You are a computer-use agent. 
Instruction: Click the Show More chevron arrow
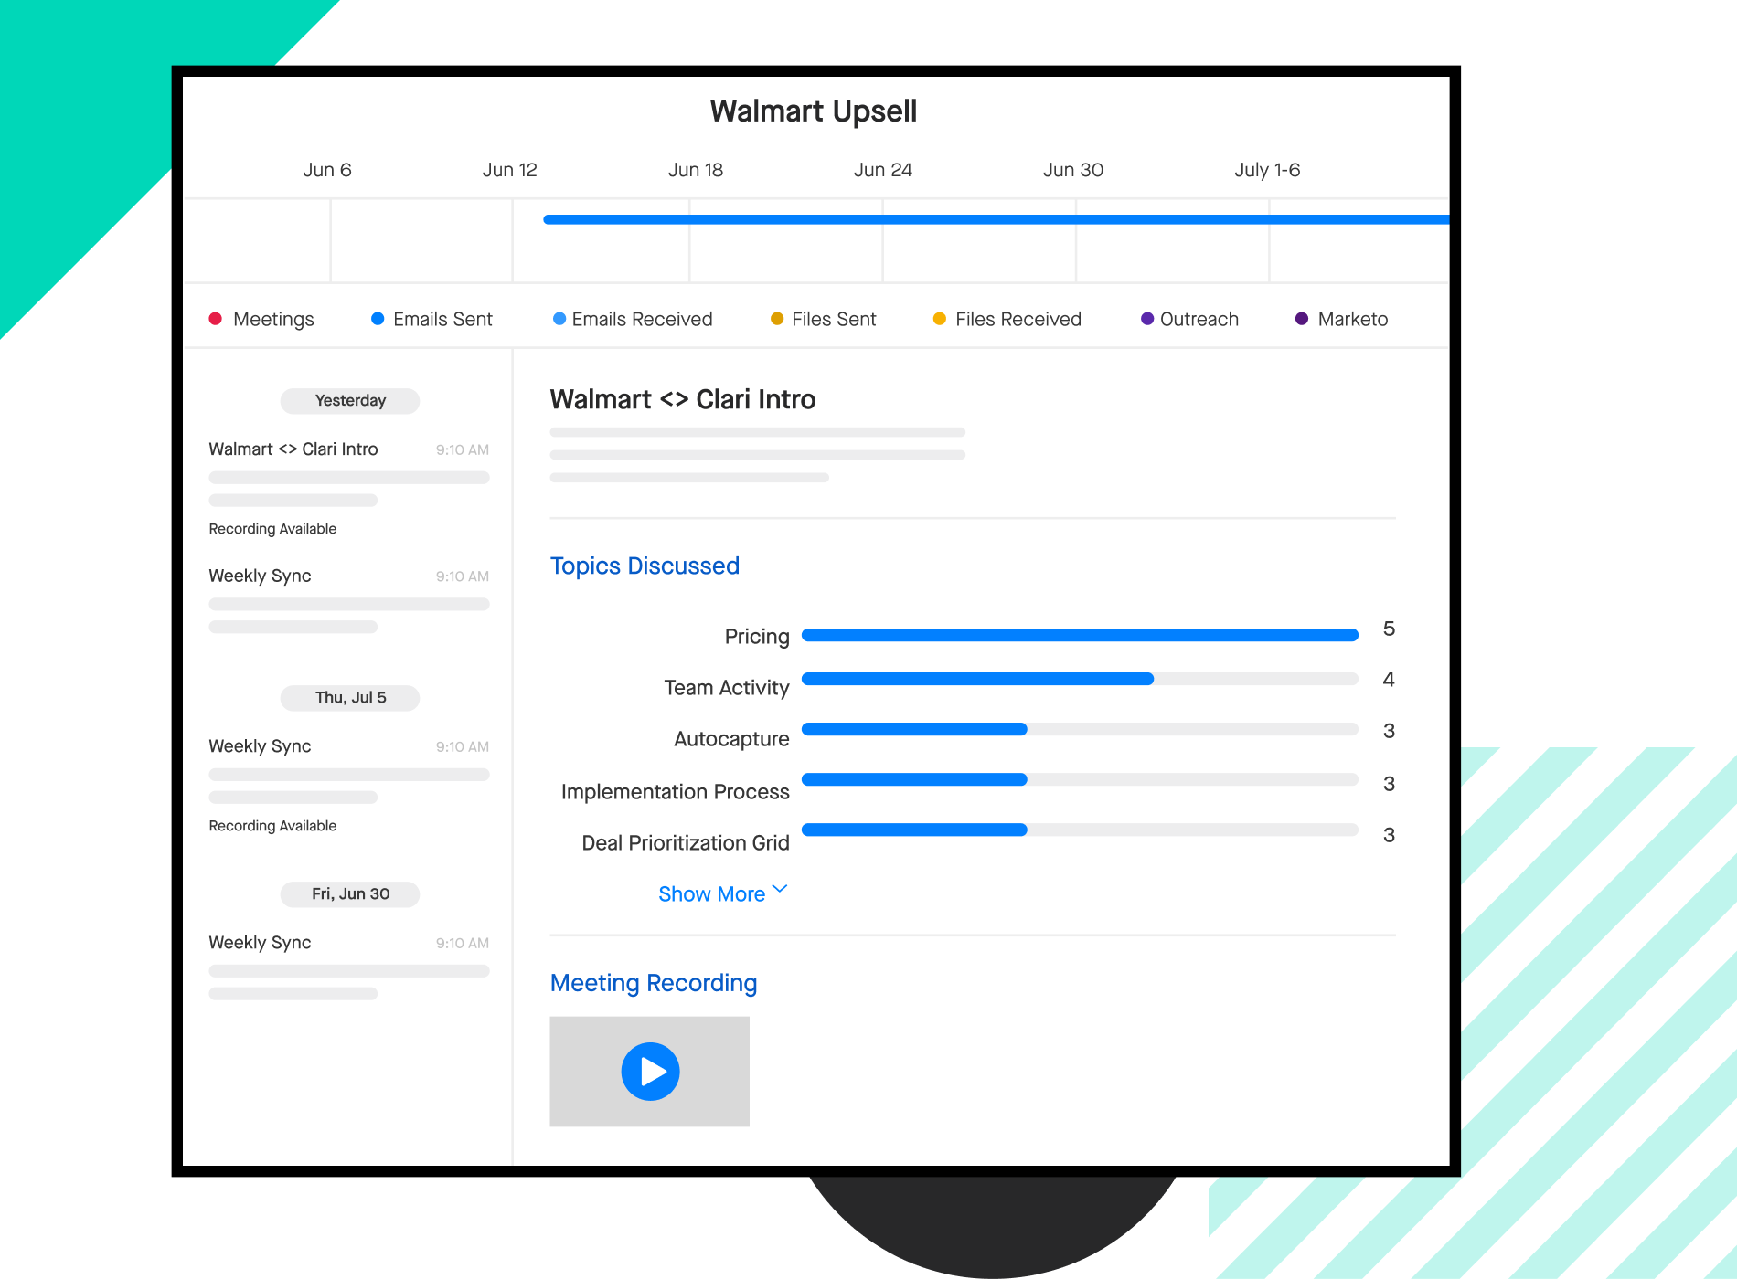click(x=780, y=888)
